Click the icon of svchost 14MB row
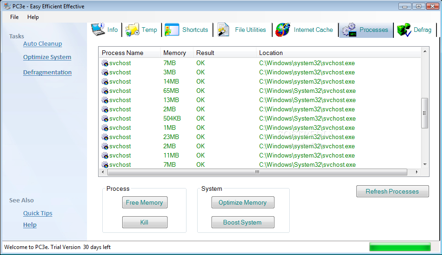The height and width of the screenshot is (255, 442). tap(105, 82)
